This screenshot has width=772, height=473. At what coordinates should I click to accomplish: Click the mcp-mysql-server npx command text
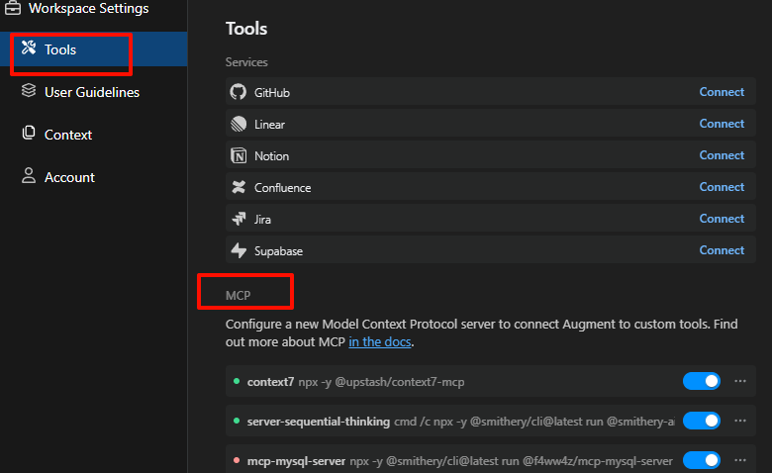[511, 461]
